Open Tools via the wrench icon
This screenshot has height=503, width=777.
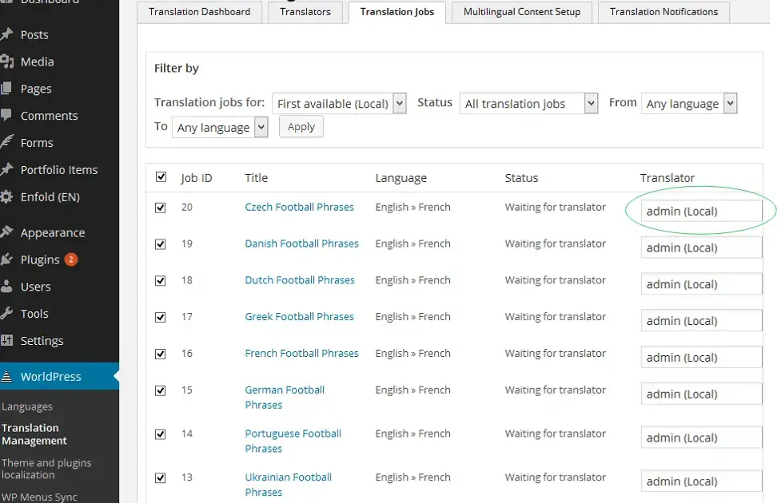[6, 314]
